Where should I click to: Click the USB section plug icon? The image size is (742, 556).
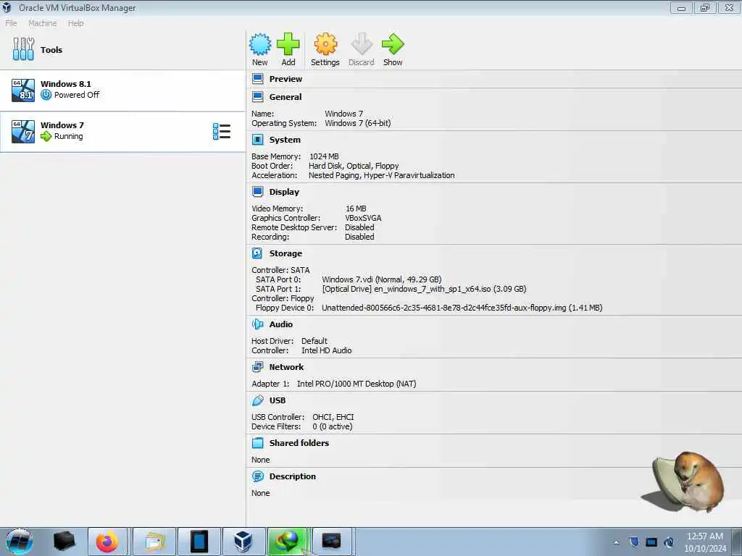(258, 400)
